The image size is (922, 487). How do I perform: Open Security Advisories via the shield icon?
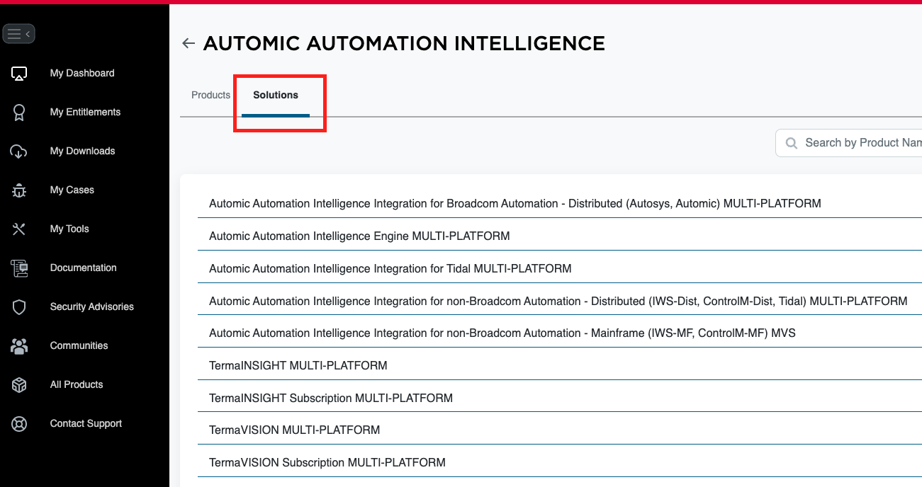[x=18, y=306]
